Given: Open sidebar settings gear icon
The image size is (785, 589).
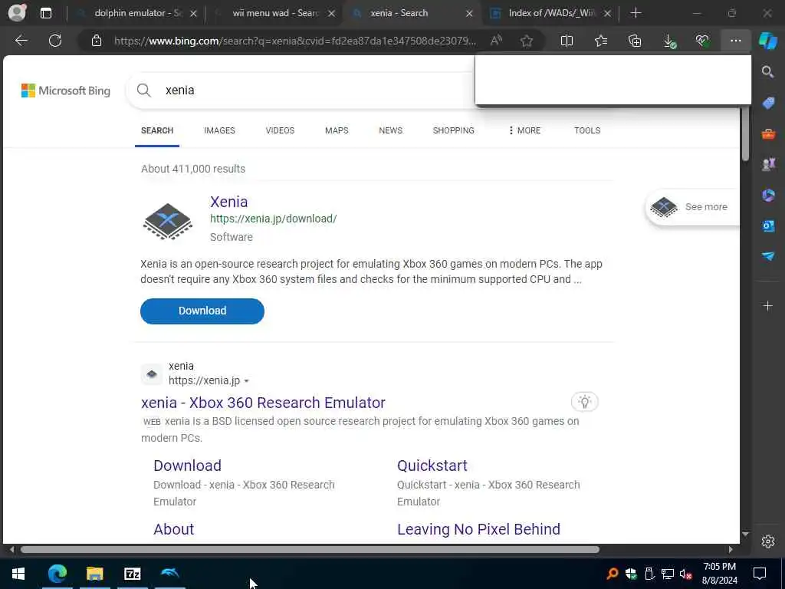Looking at the screenshot, I should coord(768,541).
